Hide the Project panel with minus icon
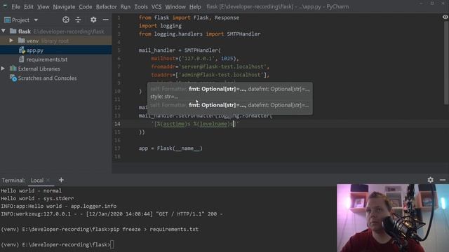449x252 pixels. (x=106, y=20)
